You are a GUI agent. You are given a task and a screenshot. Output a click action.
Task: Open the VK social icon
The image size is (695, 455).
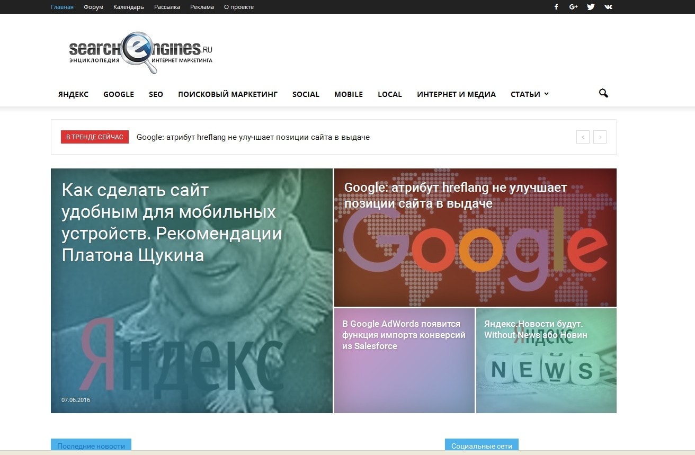pyautogui.click(x=608, y=7)
